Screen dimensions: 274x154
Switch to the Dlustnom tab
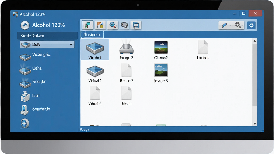click(x=92, y=35)
